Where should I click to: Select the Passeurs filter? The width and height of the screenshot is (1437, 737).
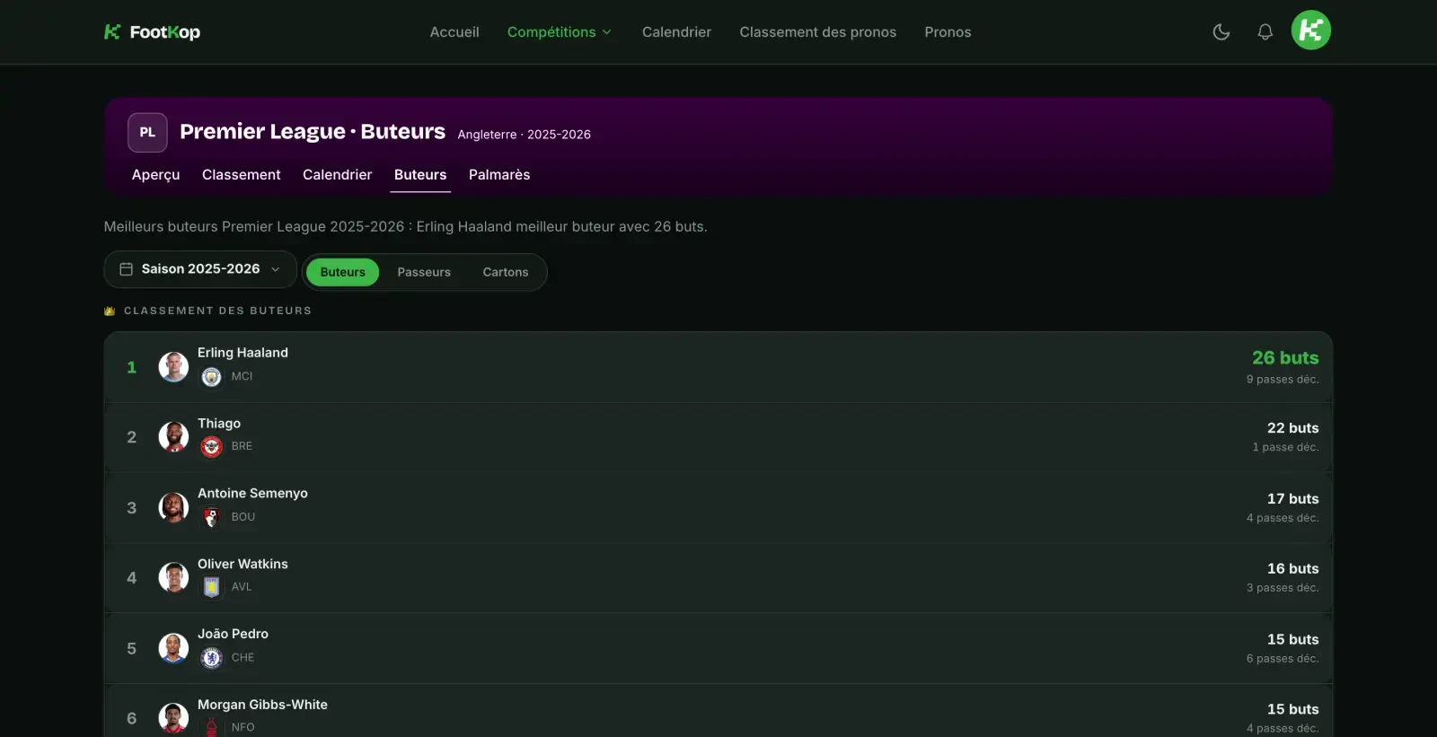[424, 272]
